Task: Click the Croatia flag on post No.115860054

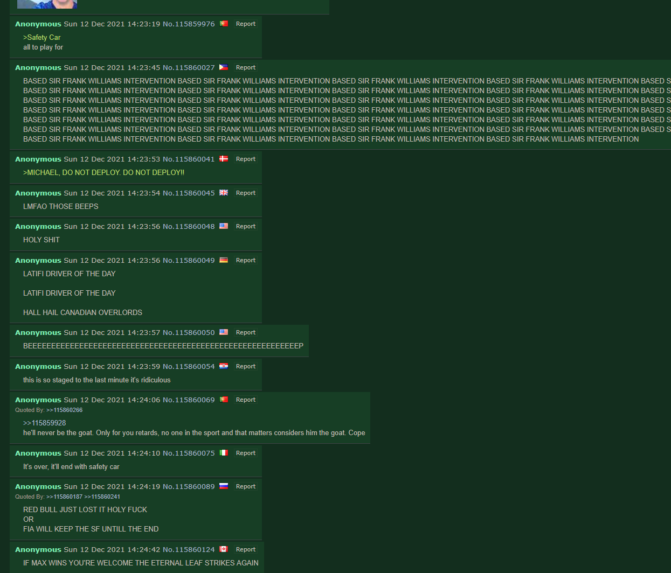Action: coord(224,366)
